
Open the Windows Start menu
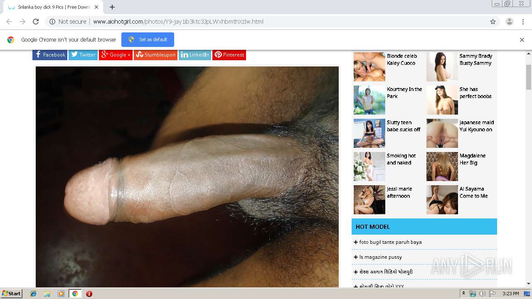[11, 294]
